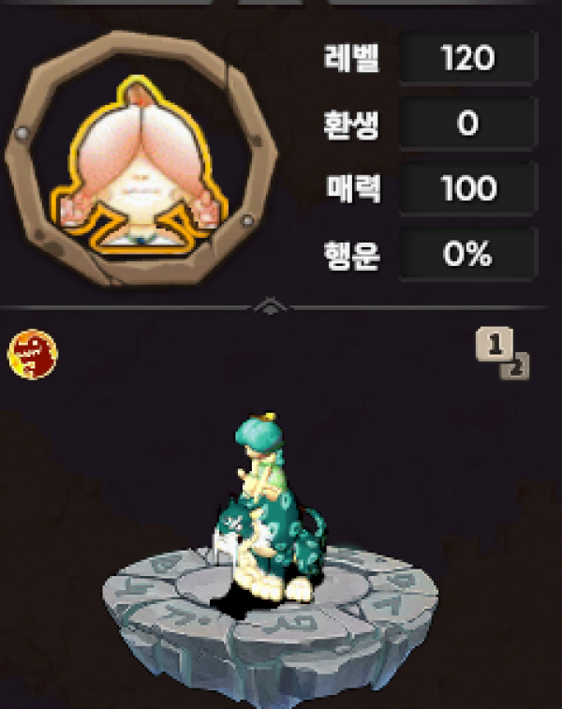Screen dimensions: 562x709
Task: Collapse the stats panel with center chevron
Action: 271,306
